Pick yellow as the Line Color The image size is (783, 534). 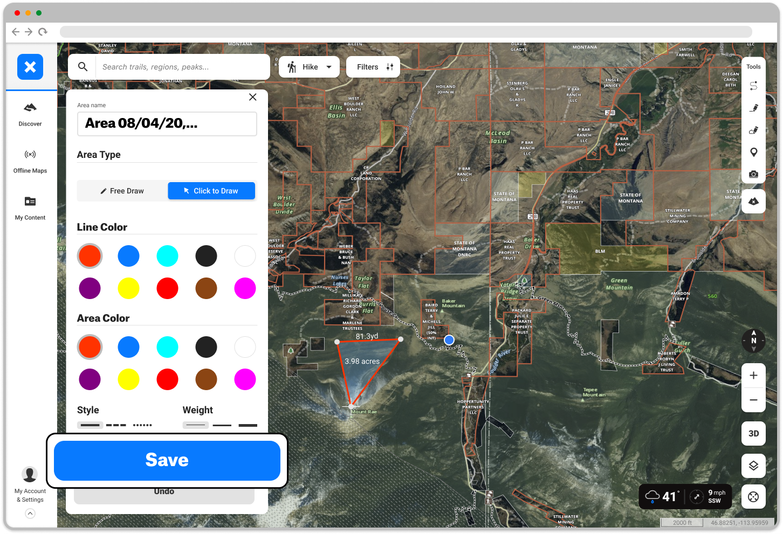pyautogui.click(x=129, y=288)
